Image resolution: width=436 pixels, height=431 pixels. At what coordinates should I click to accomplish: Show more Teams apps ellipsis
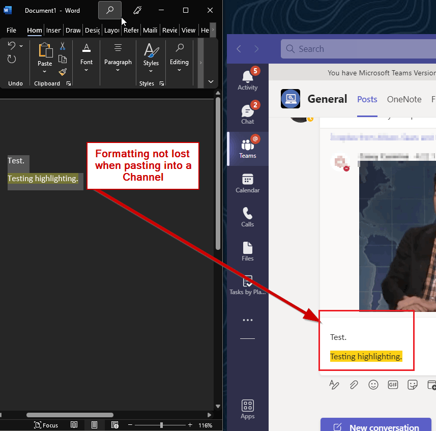[x=247, y=320]
